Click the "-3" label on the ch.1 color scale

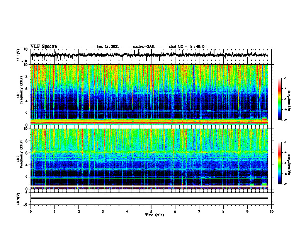pos(285,78)
